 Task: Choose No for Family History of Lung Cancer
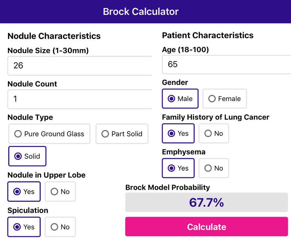(x=214, y=133)
